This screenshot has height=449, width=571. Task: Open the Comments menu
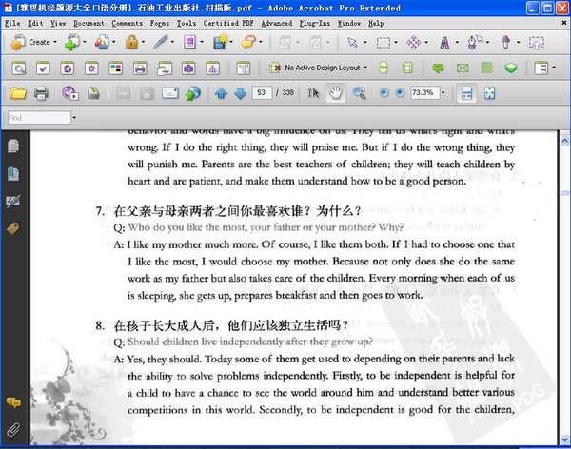(127, 23)
